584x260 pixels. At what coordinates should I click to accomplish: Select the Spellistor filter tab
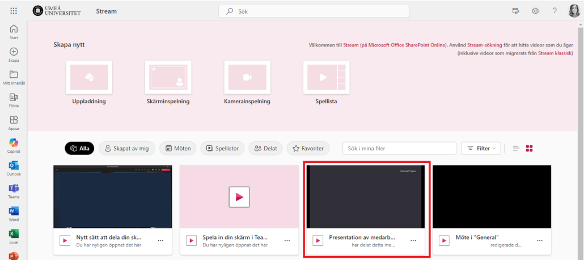[x=222, y=149]
